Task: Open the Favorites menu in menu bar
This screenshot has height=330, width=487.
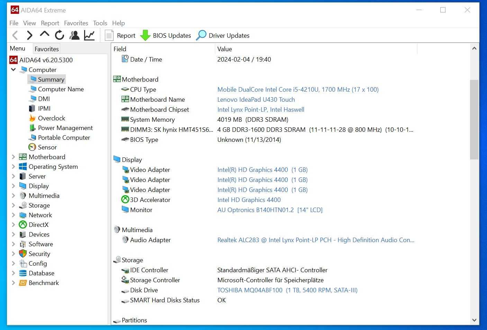Action: point(76,23)
